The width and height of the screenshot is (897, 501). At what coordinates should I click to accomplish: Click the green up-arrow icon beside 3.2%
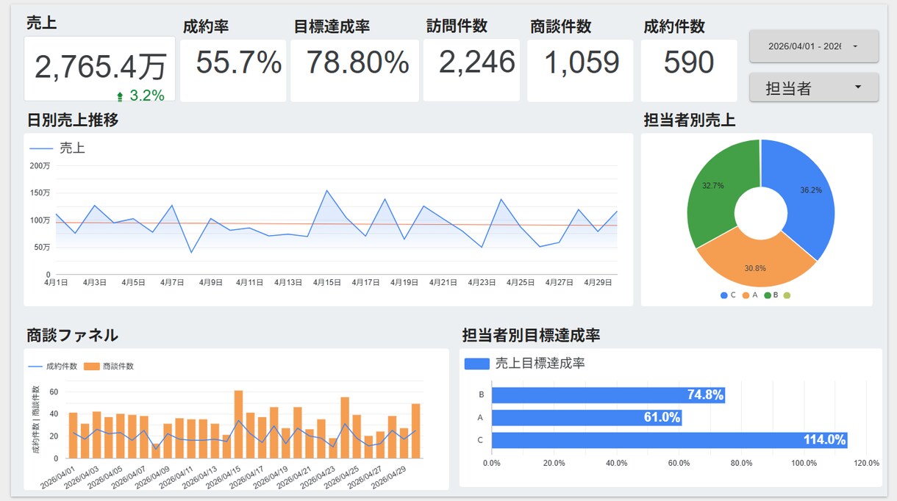click(x=120, y=95)
